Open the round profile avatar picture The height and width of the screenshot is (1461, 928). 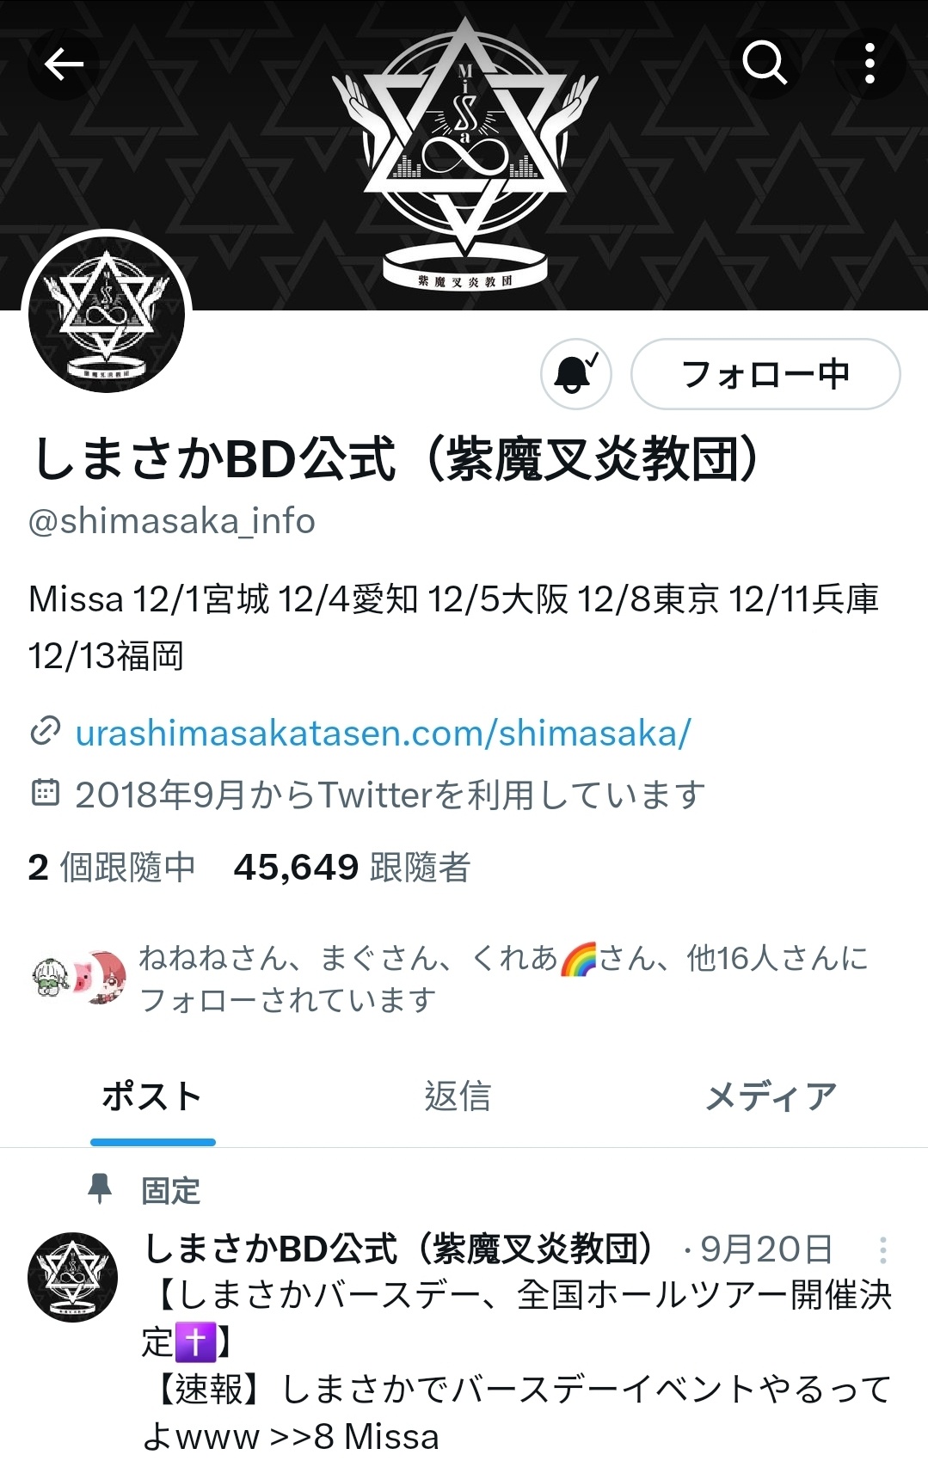coord(107,315)
